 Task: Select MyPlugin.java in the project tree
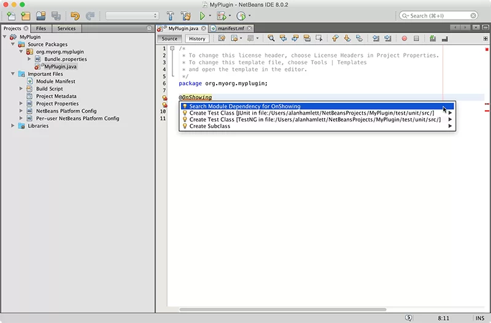click(60, 67)
